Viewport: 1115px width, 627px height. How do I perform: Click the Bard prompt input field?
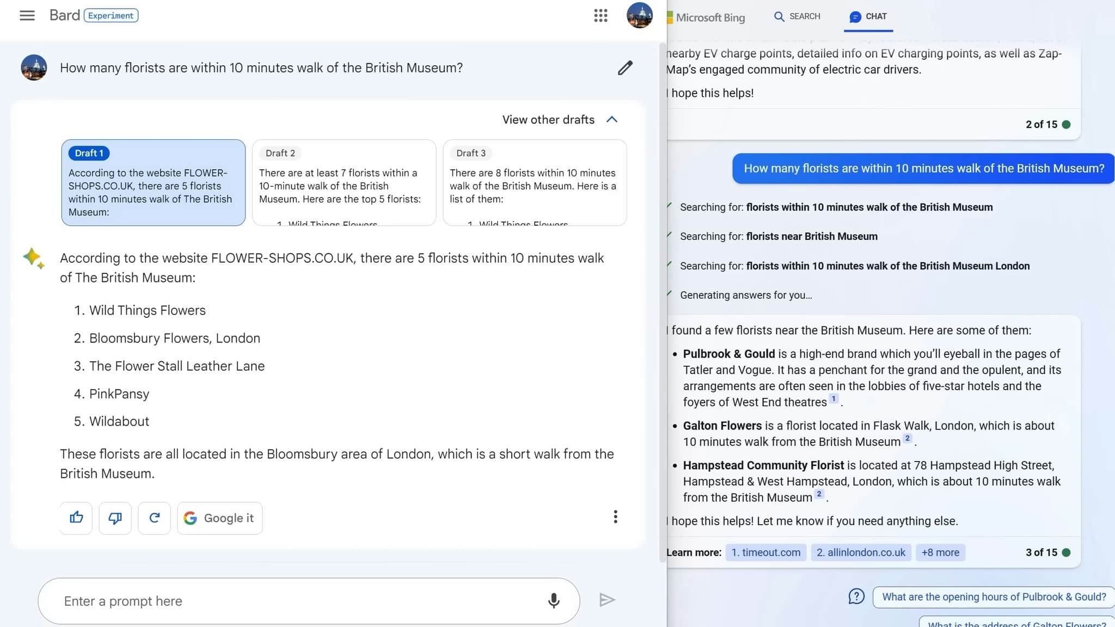click(309, 601)
